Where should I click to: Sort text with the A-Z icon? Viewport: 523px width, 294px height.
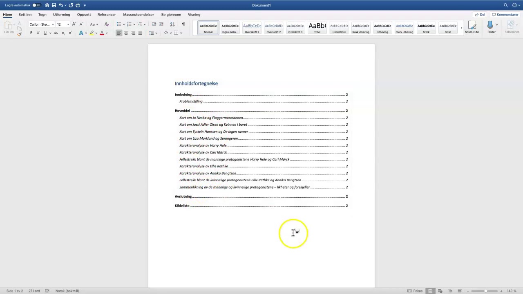[172, 24]
